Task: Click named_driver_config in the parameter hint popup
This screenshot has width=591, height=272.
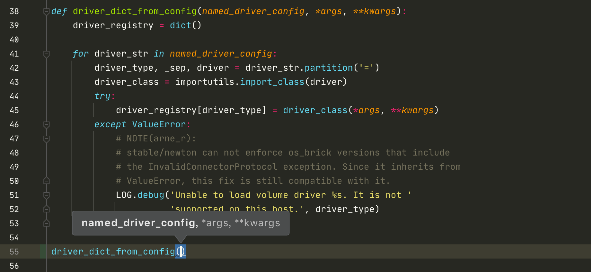Action: coord(138,223)
